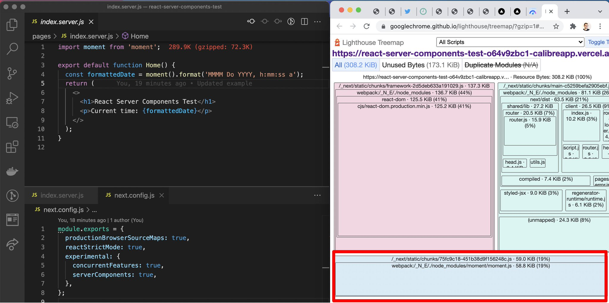Viewport: 609px width, 303px height.
Task: Open the Source Control view
Action: [12, 73]
